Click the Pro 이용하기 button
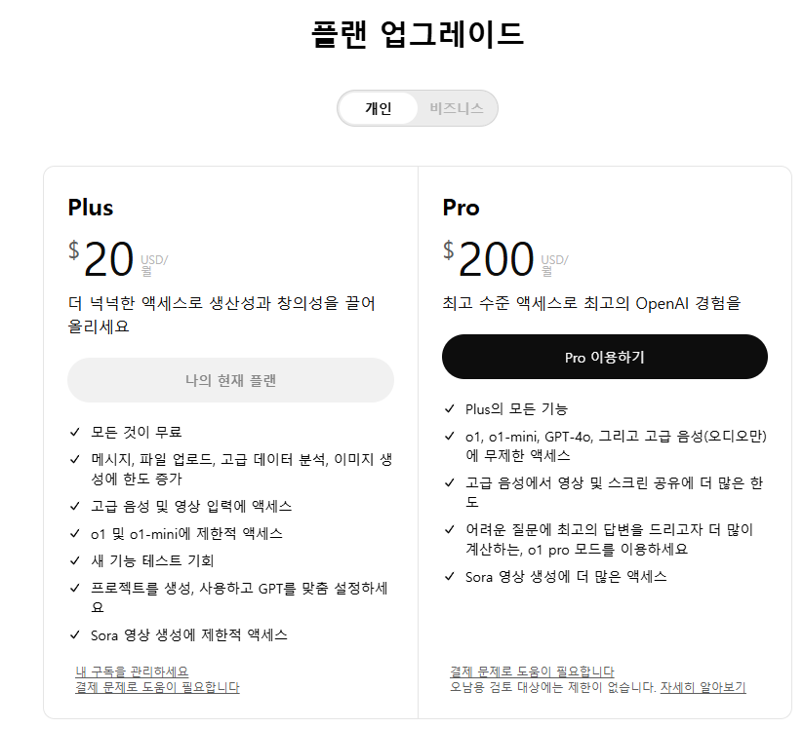 pyautogui.click(x=605, y=357)
